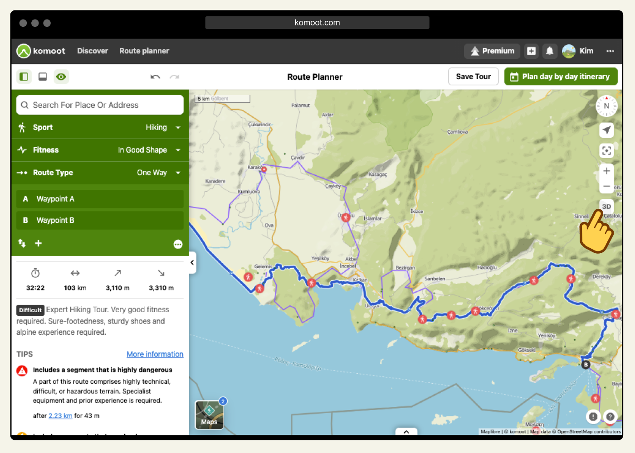Click the map report issue exclamation icon
Viewport: 635px width, 453px height.
(x=593, y=417)
